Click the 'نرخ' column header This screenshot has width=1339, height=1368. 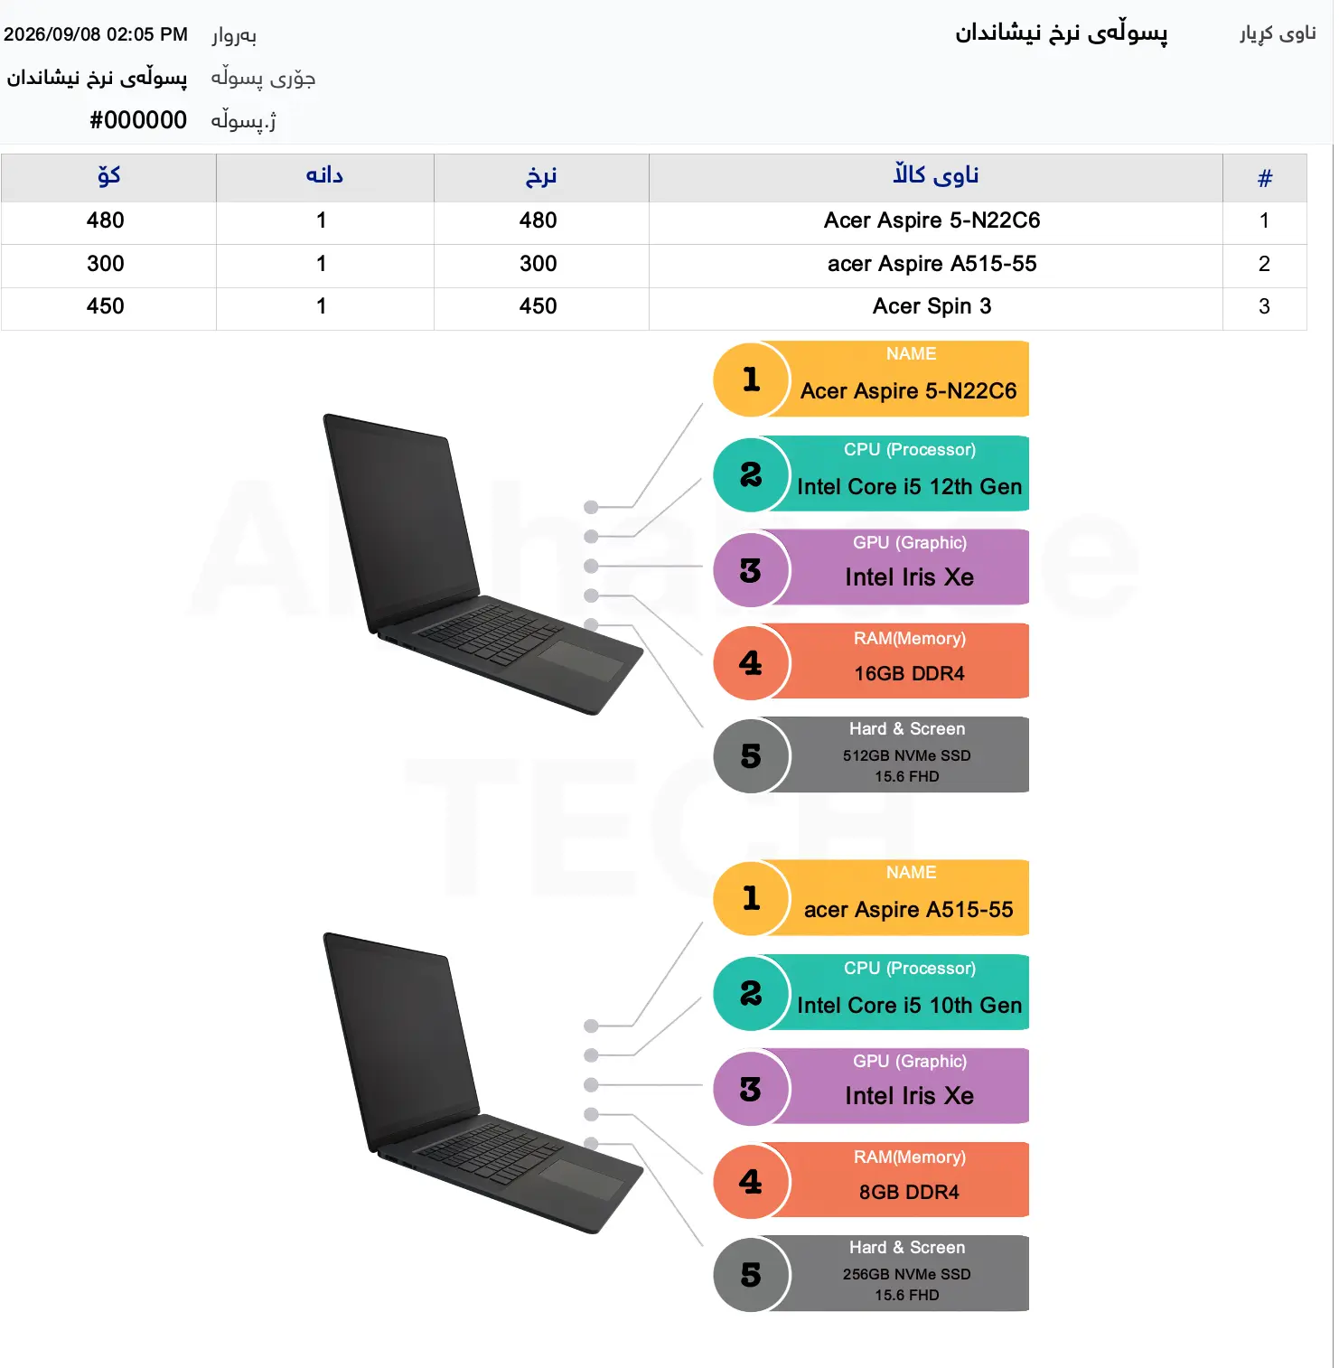pyautogui.click(x=541, y=178)
